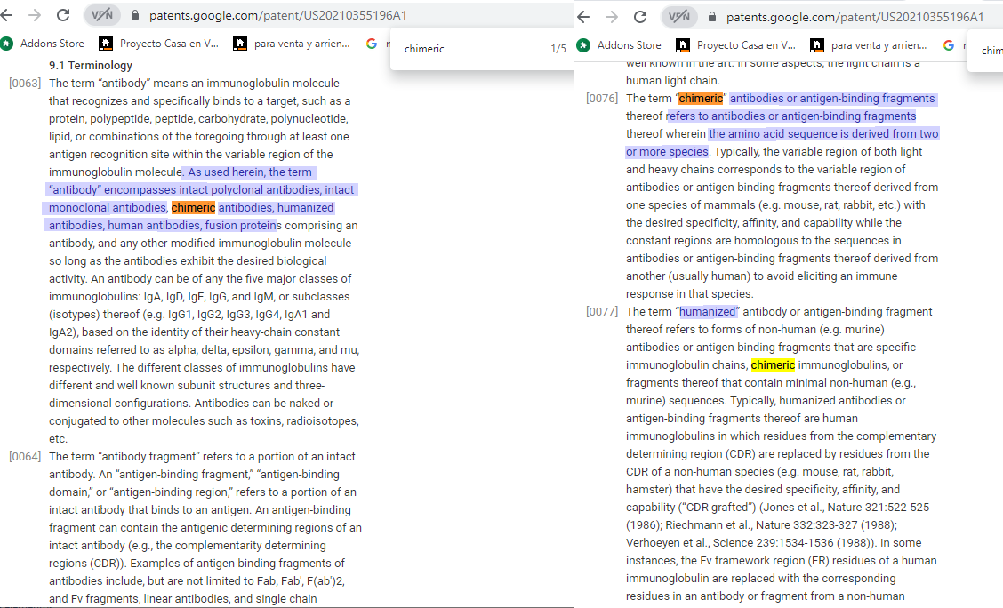Click the padlock icon in left address bar
The image size is (1003, 608).
coord(136,16)
